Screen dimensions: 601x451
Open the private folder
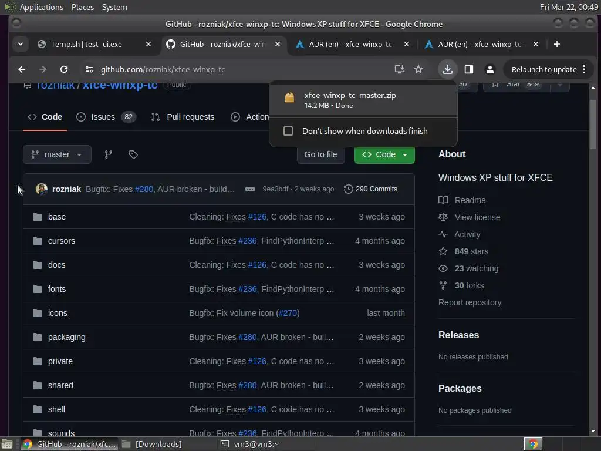pyautogui.click(x=60, y=361)
